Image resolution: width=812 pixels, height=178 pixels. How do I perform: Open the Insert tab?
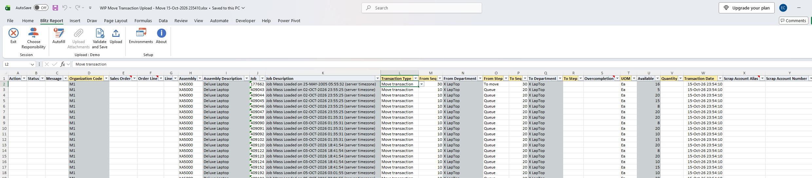(75, 21)
